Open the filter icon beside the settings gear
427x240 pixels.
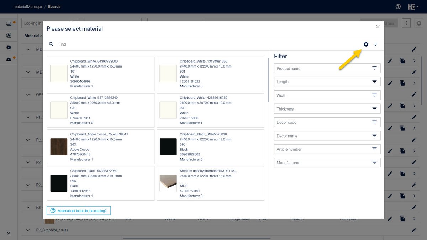[x=376, y=44]
